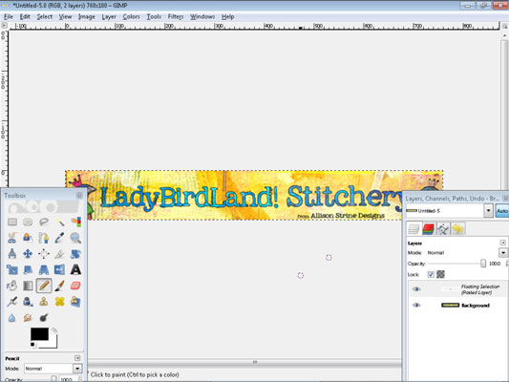Select the Perspective tool

[x=44, y=269]
